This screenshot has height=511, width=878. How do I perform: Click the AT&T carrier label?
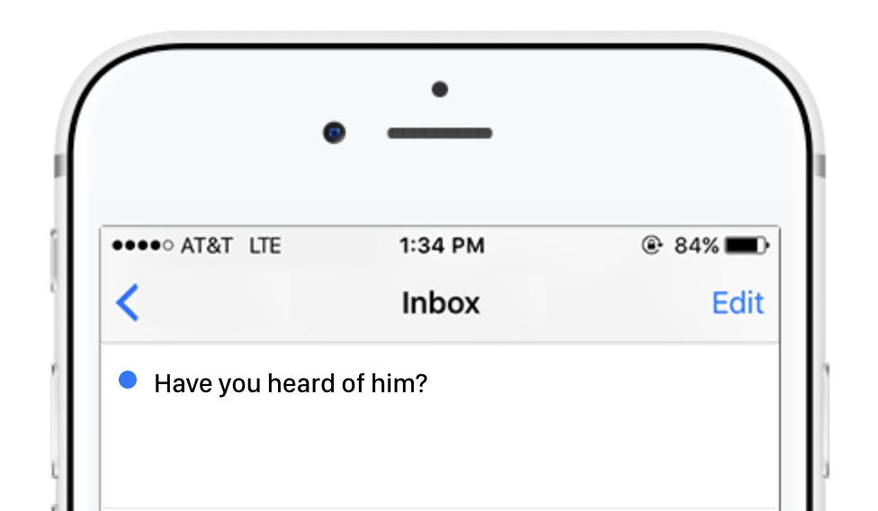207,246
